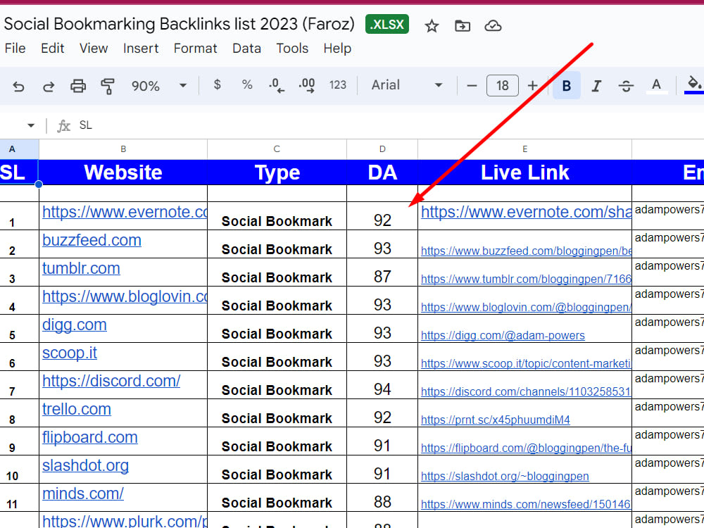The height and width of the screenshot is (528, 704).
Task: Click the Move to folder icon
Action: [x=463, y=26]
